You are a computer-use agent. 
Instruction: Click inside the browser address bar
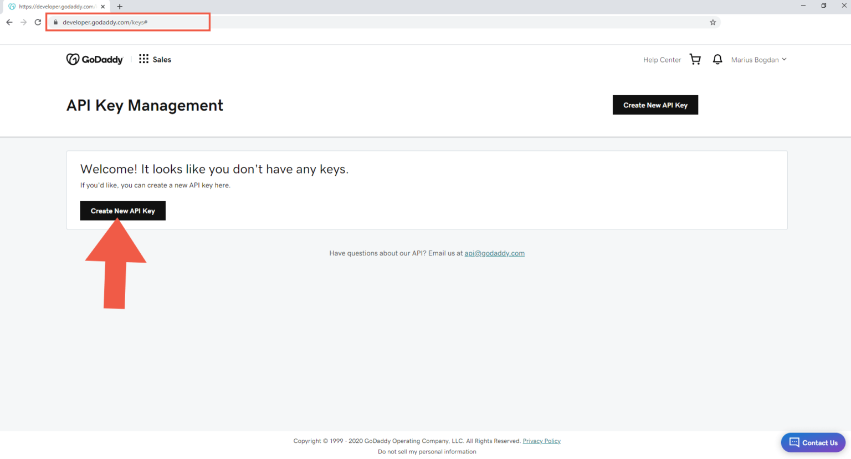click(x=332, y=22)
